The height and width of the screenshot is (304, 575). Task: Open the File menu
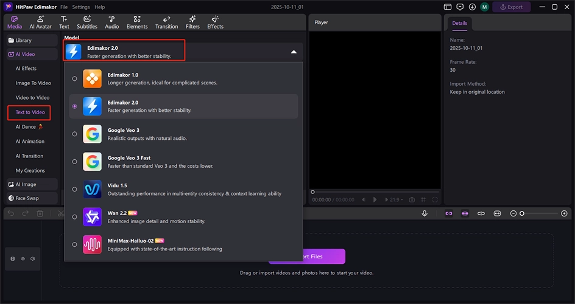coord(64,7)
